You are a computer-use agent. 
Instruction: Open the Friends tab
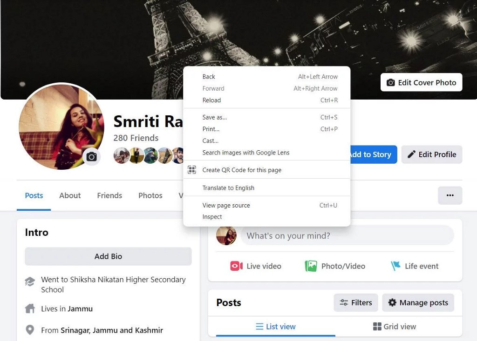109,195
